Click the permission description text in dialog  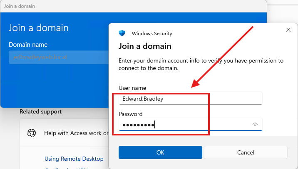[201, 64]
